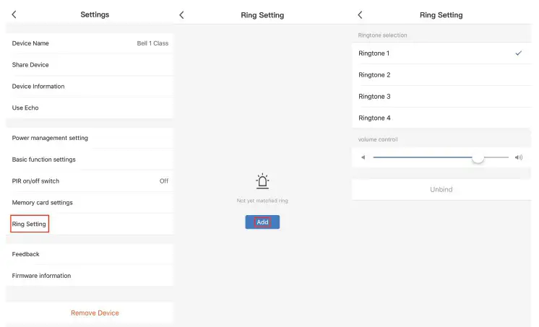Tap the Unbind button
Image resolution: width=539 pixels, height=327 pixels.
point(441,189)
